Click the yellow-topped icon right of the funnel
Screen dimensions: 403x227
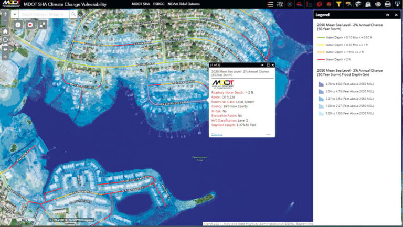pyautogui.click(x=348, y=4)
